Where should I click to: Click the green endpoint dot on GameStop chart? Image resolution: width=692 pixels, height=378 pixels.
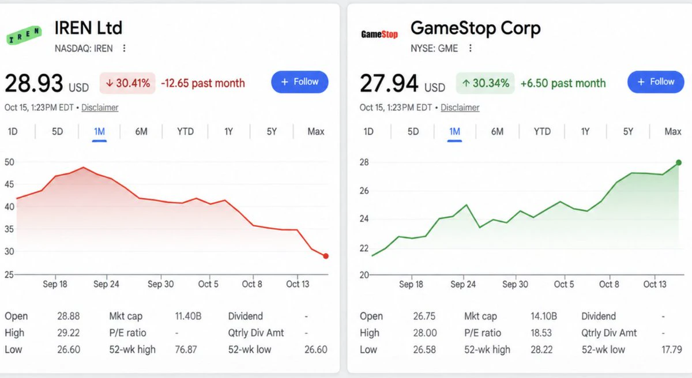coord(678,162)
